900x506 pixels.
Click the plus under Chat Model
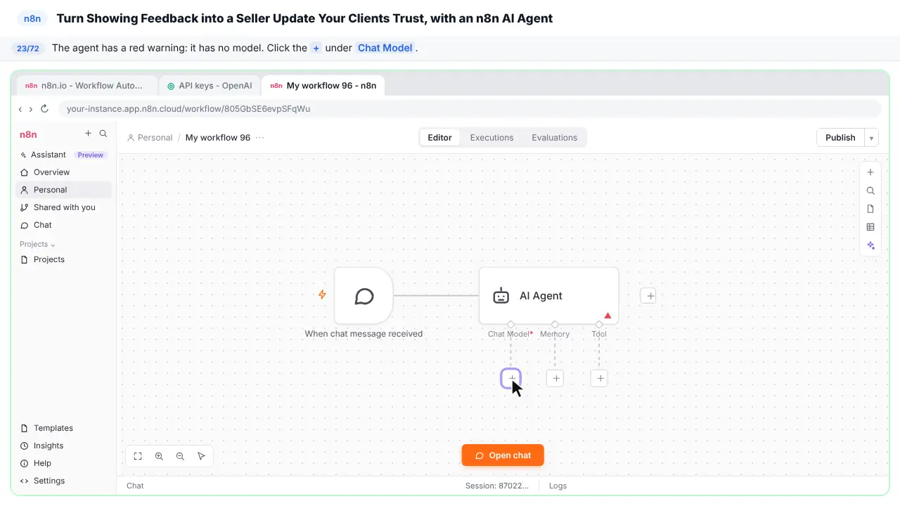coord(511,378)
